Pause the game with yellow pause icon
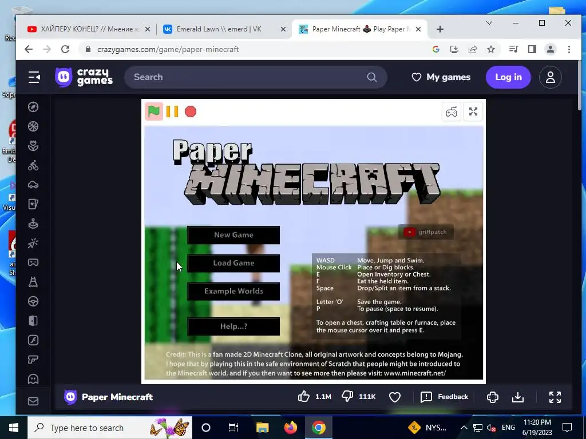The height and width of the screenshot is (439, 586). [x=172, y=111]
